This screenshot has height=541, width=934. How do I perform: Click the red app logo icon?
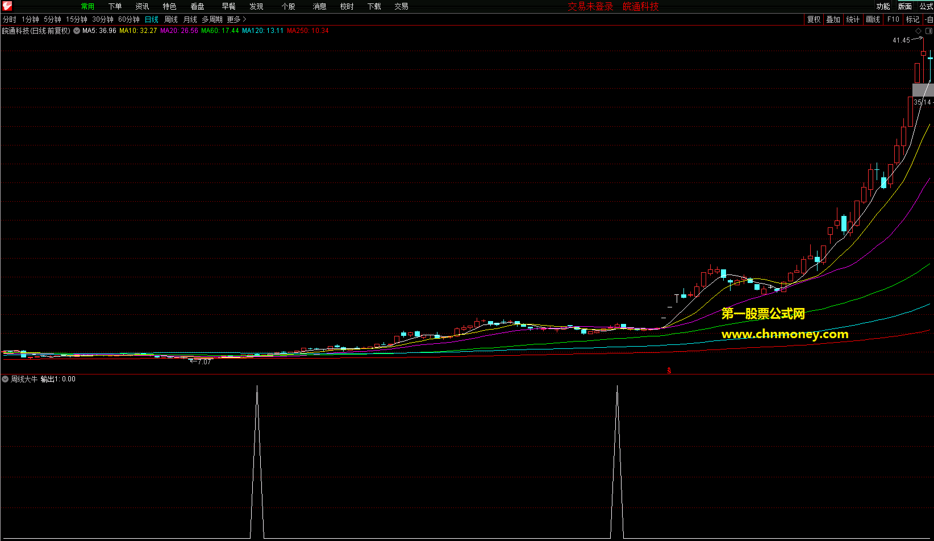click(7, 6)
